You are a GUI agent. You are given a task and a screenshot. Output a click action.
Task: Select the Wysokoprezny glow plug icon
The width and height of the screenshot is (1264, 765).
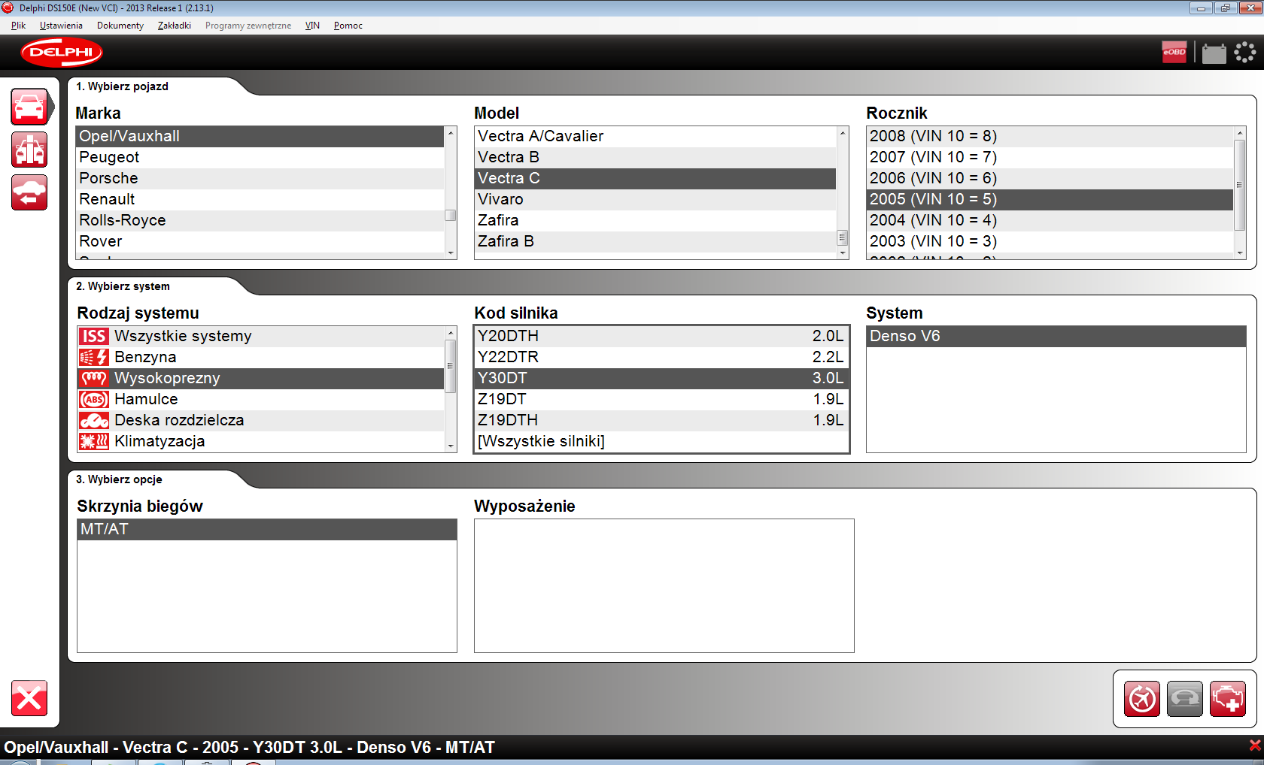[x=94, y=378]
